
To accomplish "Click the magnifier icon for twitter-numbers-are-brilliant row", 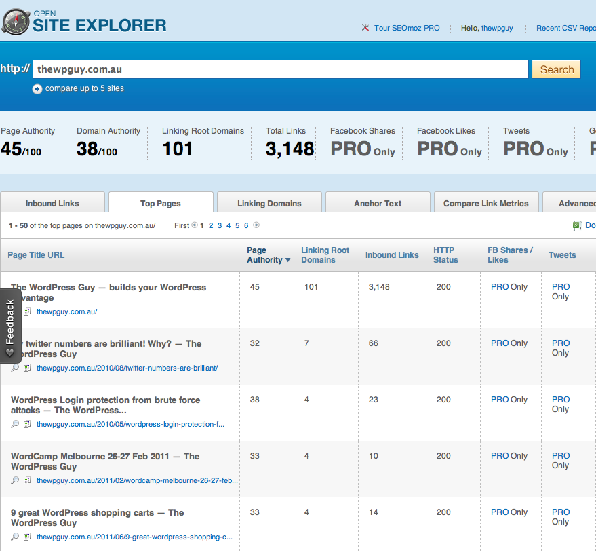I will click(x=15, y=368).
